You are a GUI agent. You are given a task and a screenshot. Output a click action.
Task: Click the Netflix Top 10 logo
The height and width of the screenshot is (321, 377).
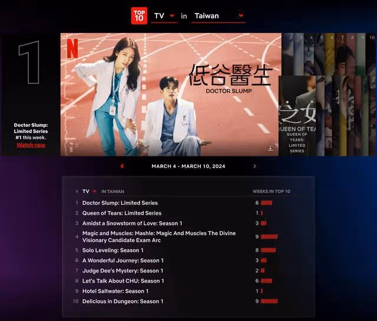pos(139,16)
